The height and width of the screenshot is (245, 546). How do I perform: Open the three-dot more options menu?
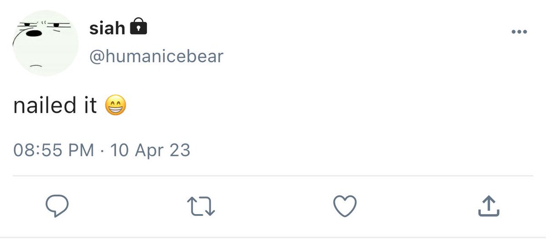coord(519,32)
